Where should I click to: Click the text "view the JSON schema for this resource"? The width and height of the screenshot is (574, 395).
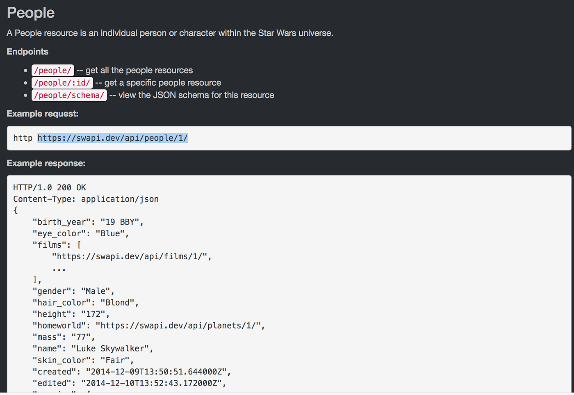196,95
